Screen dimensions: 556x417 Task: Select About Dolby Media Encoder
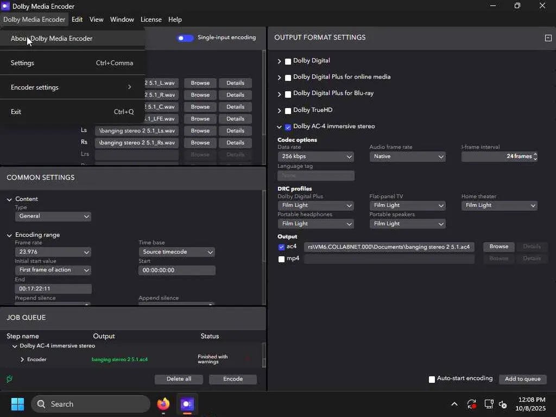coord(72,39)
